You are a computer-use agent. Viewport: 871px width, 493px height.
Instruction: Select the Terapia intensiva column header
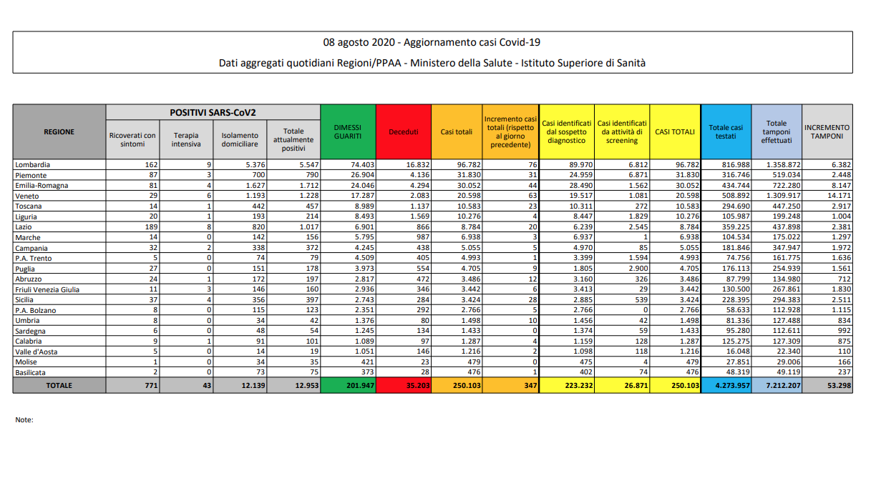pos(185,139)
